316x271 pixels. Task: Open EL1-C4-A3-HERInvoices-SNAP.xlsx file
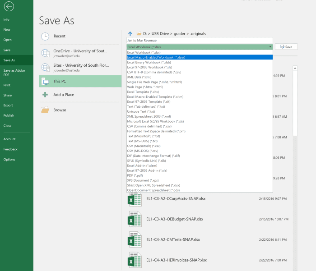(176, 260)
